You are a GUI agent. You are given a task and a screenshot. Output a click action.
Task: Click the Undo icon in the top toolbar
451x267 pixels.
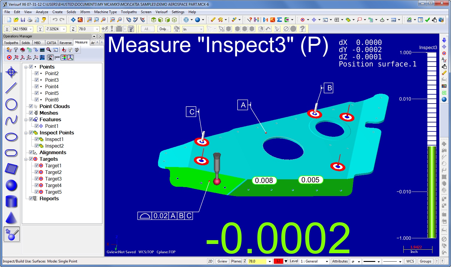(55, 20)
